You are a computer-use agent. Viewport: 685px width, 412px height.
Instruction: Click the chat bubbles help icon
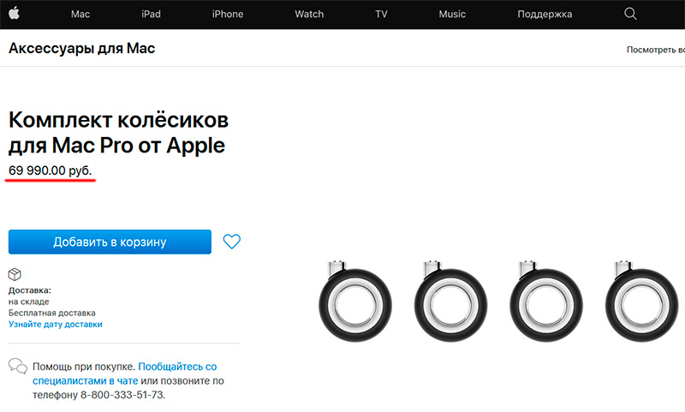coord(17,367)
